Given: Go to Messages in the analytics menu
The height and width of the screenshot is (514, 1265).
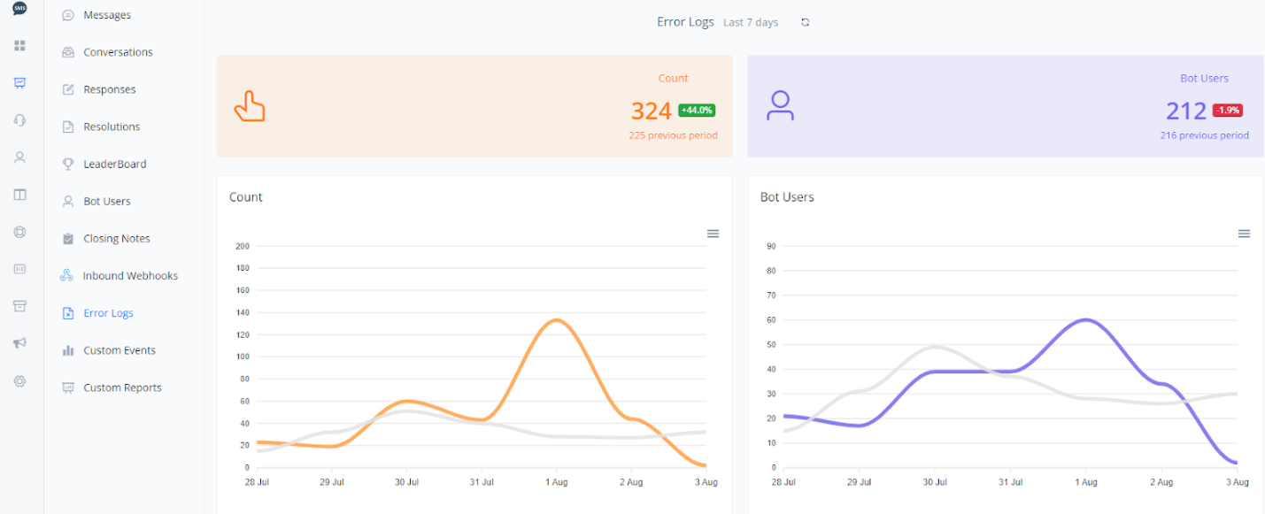Looking at the screenshot, I should [x=106, y=15].
